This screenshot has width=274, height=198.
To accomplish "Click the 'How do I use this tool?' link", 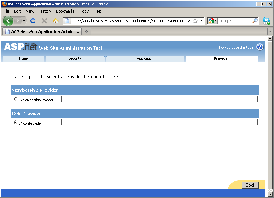I will [x=236, y=47].
